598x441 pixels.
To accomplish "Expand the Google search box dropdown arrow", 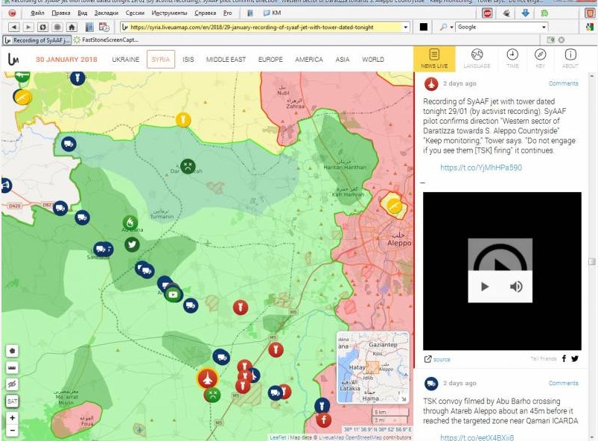I will [x=544, y=27].
